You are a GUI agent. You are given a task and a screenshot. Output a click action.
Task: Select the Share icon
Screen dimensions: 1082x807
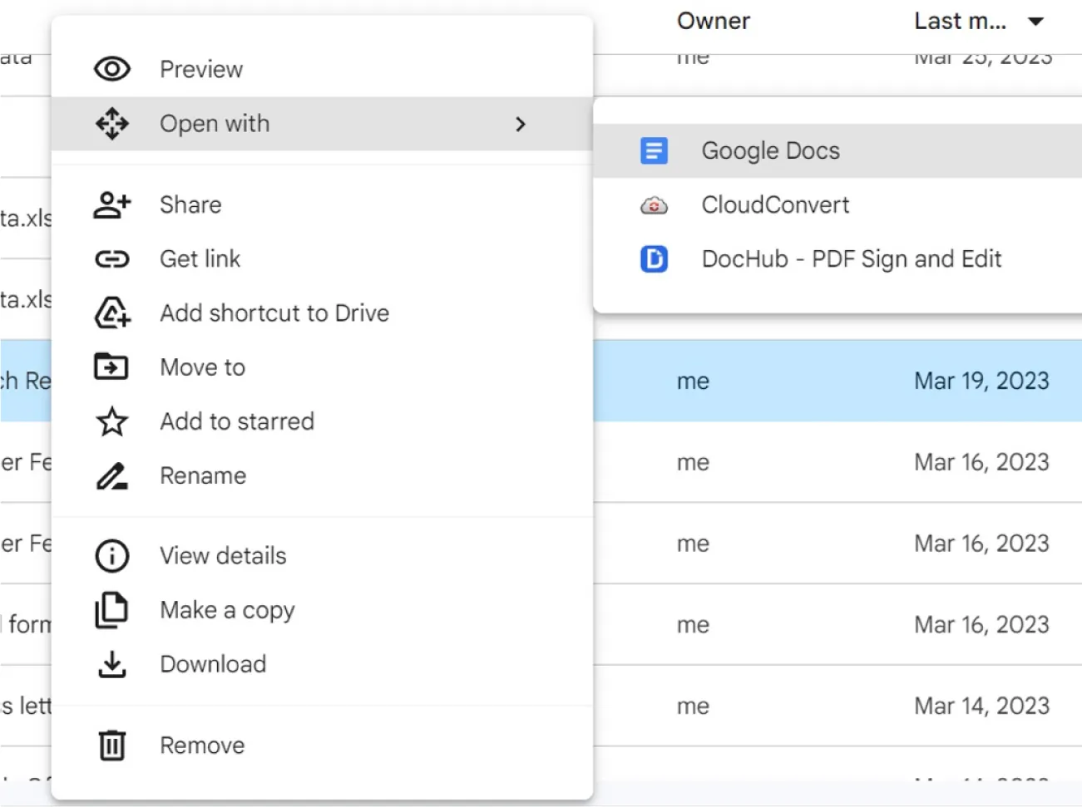click(x=112, y=204)
